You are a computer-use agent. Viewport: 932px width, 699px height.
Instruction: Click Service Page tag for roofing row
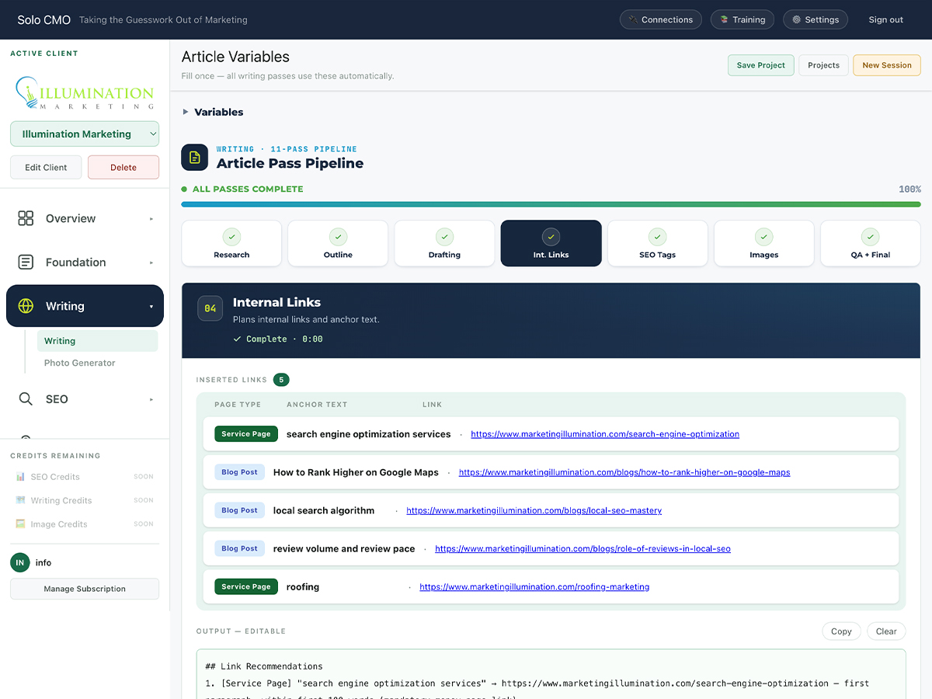tap(246, 586)
